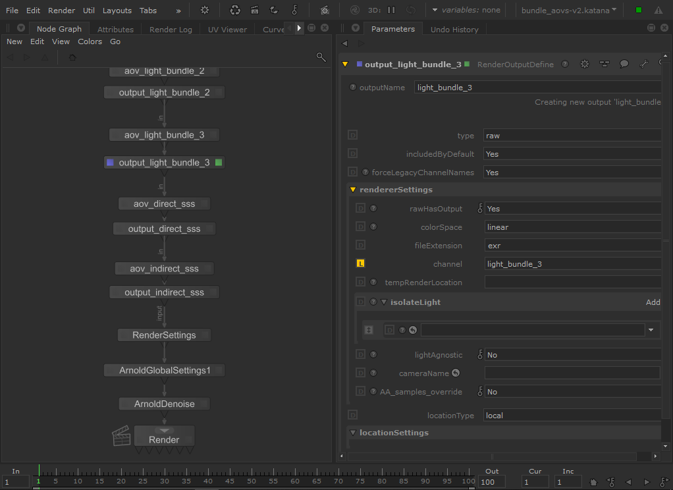Image resolution: width=673 pixels, height=490 pixels.
Task: Toggle the purple edit flag on output_light_bundle_3 node
Action: (x=110, y=162)
